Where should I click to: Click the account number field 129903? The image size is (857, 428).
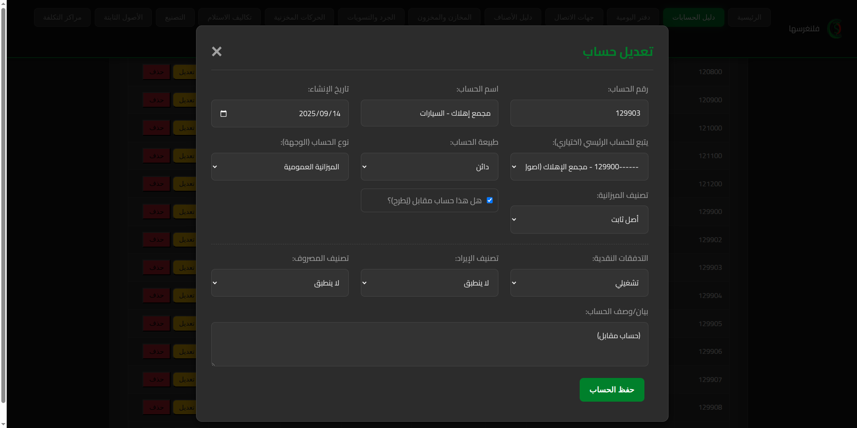point(579,113)
